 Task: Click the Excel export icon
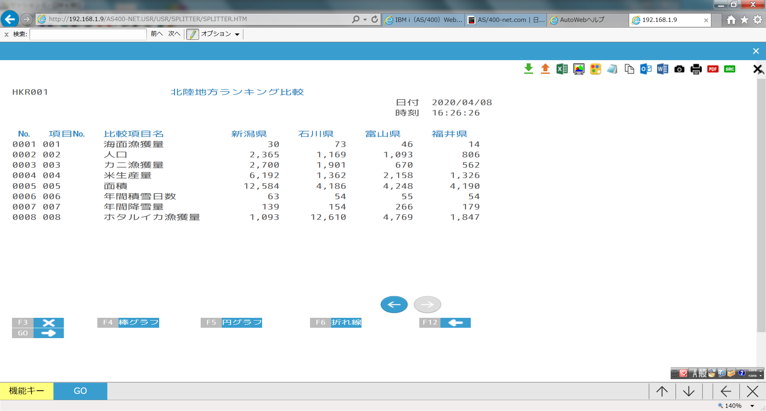(562, 69)
